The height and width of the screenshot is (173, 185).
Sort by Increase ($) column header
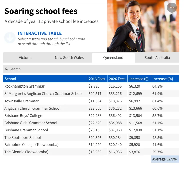(x=139, y=79)
